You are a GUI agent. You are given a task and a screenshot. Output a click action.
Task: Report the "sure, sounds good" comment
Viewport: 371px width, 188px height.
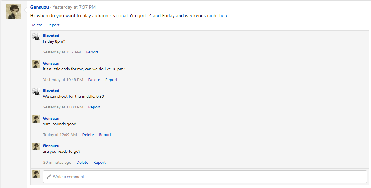(105, 135)
